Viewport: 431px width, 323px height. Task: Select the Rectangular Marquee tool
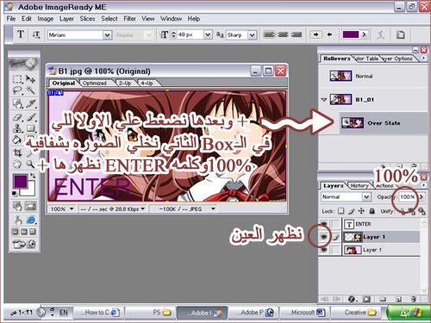point(17,79)
